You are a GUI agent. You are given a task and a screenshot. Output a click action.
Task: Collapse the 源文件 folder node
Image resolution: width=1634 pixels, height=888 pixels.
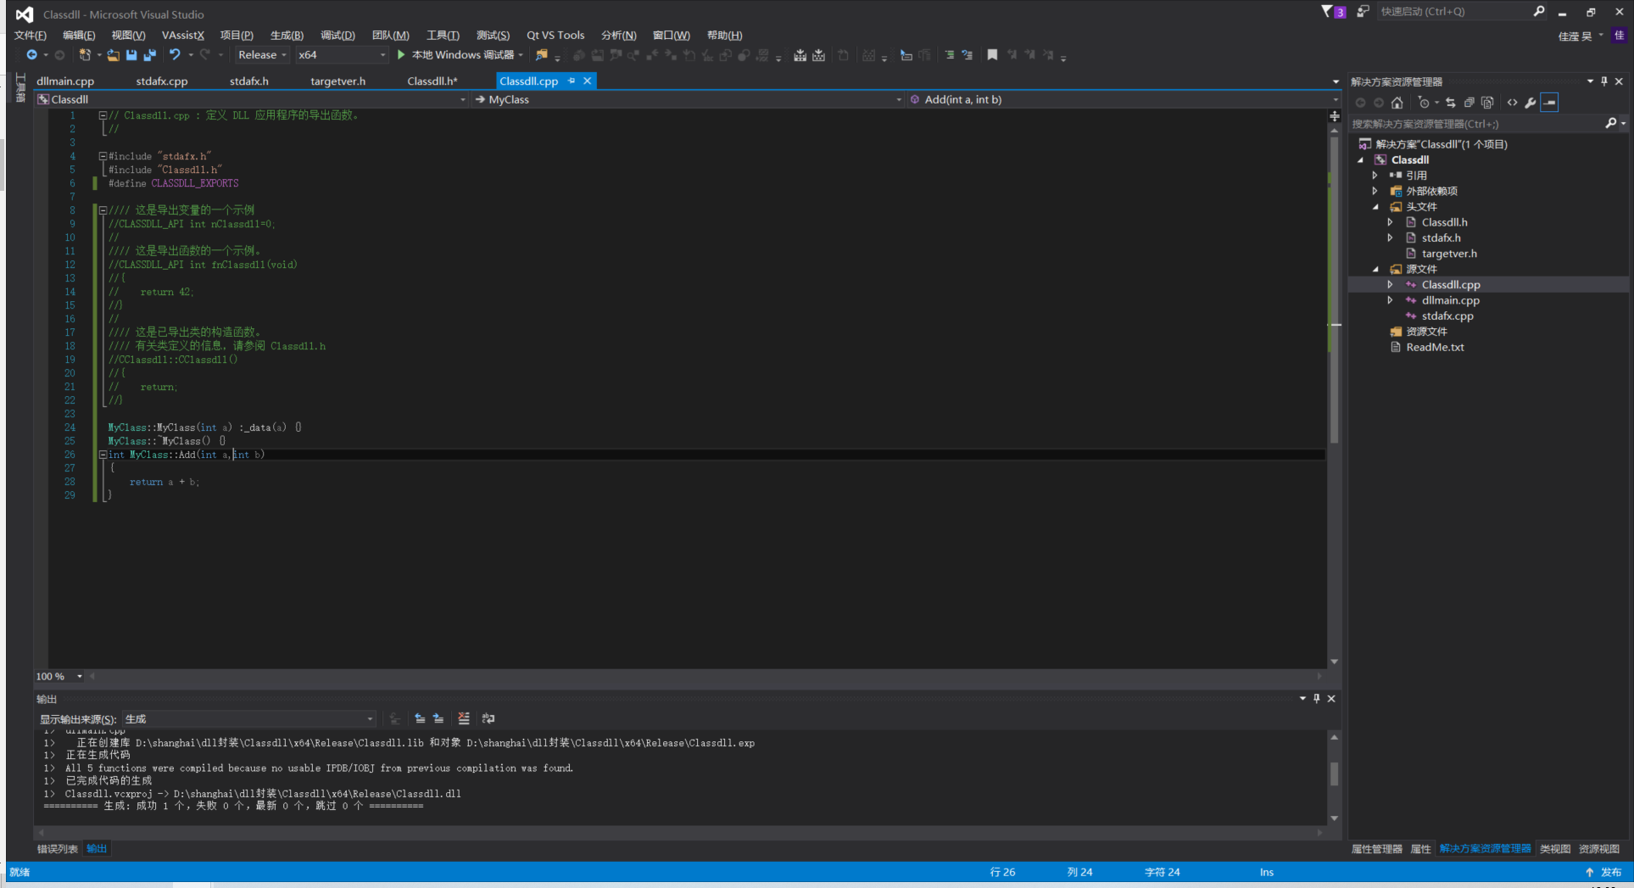pyautogui.click(x=1375, y=270)
